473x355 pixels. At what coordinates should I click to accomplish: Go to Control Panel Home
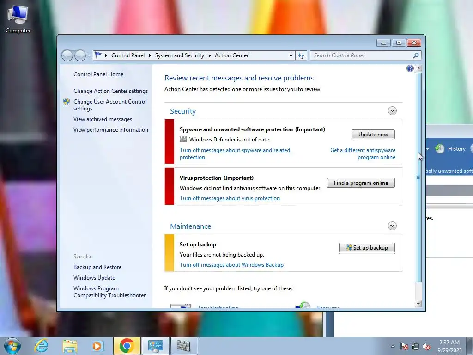[98, 74]
